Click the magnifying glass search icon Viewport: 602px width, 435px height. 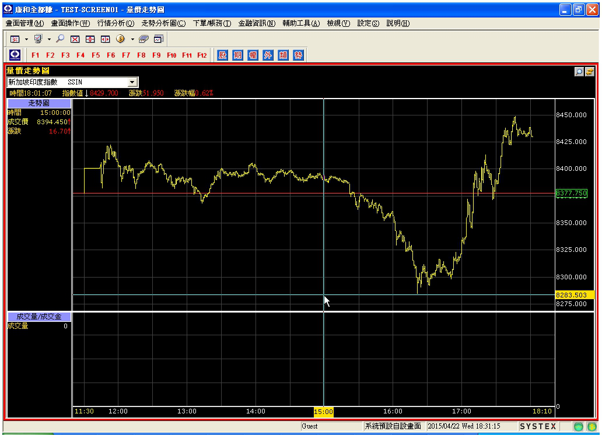point(60,39)
